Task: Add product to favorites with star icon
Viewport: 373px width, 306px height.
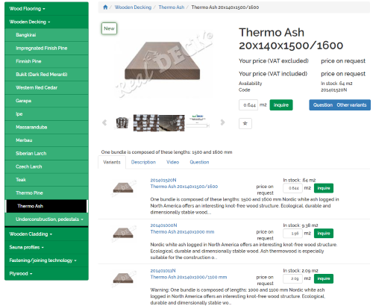Action: point(245,123)
